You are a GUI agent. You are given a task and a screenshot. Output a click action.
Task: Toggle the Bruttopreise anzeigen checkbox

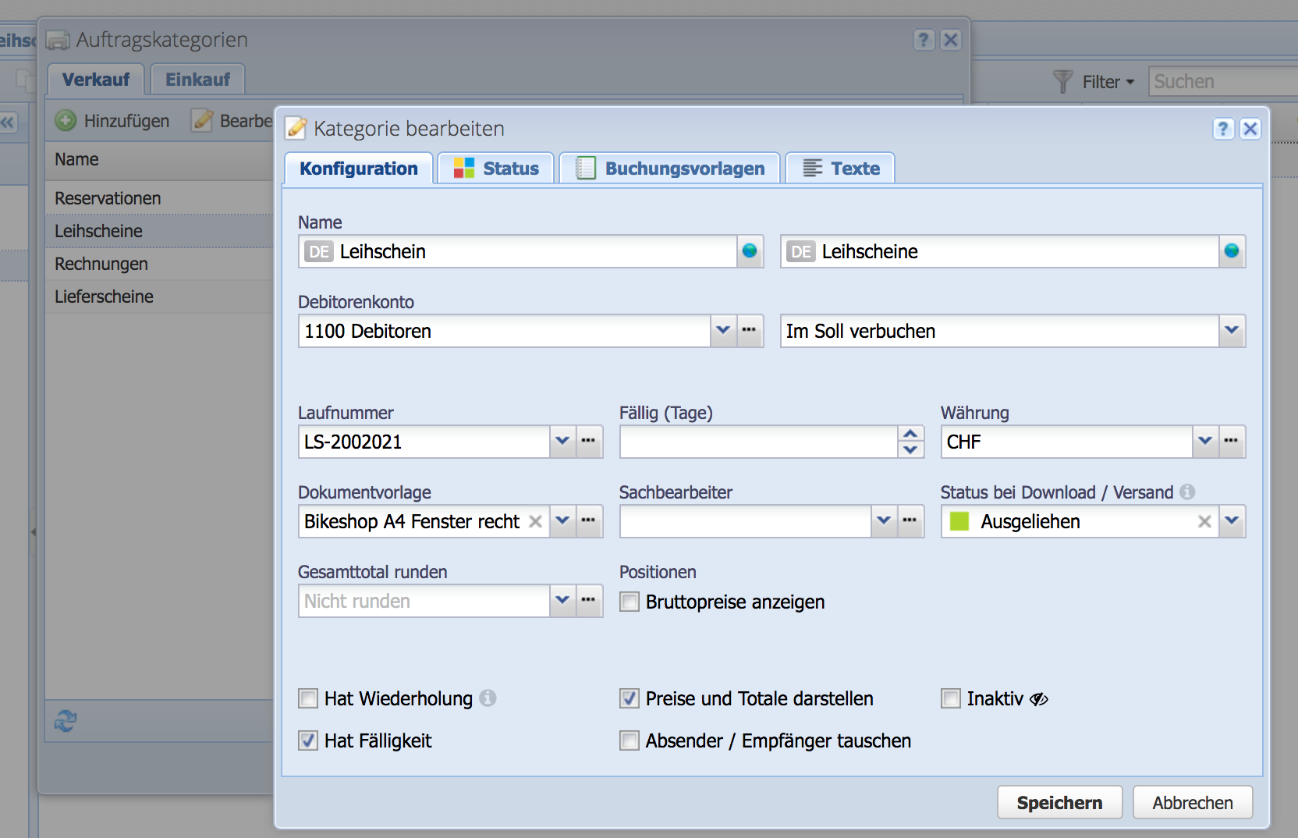pos(629,602)
